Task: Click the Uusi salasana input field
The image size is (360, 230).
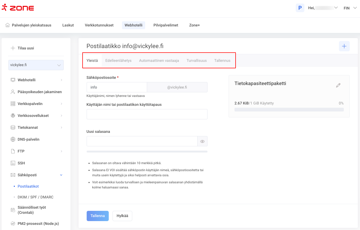Action: tap(142, 141)
